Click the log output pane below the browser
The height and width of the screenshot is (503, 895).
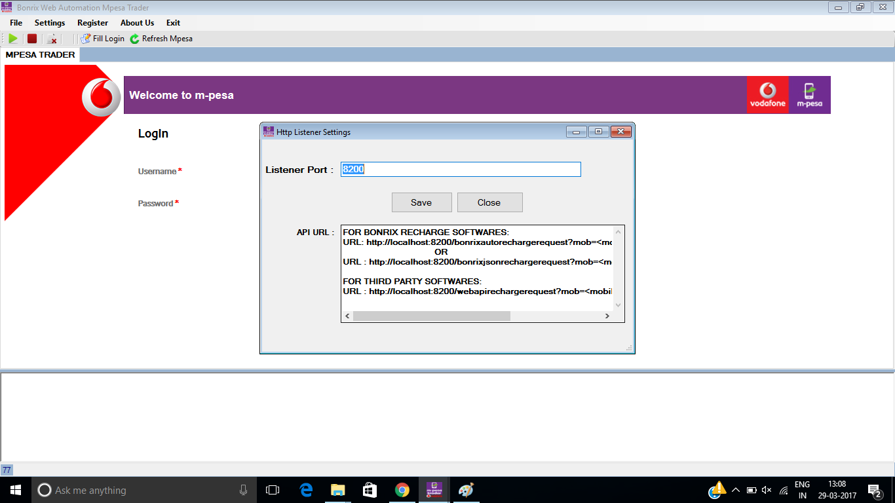point(447,417)
